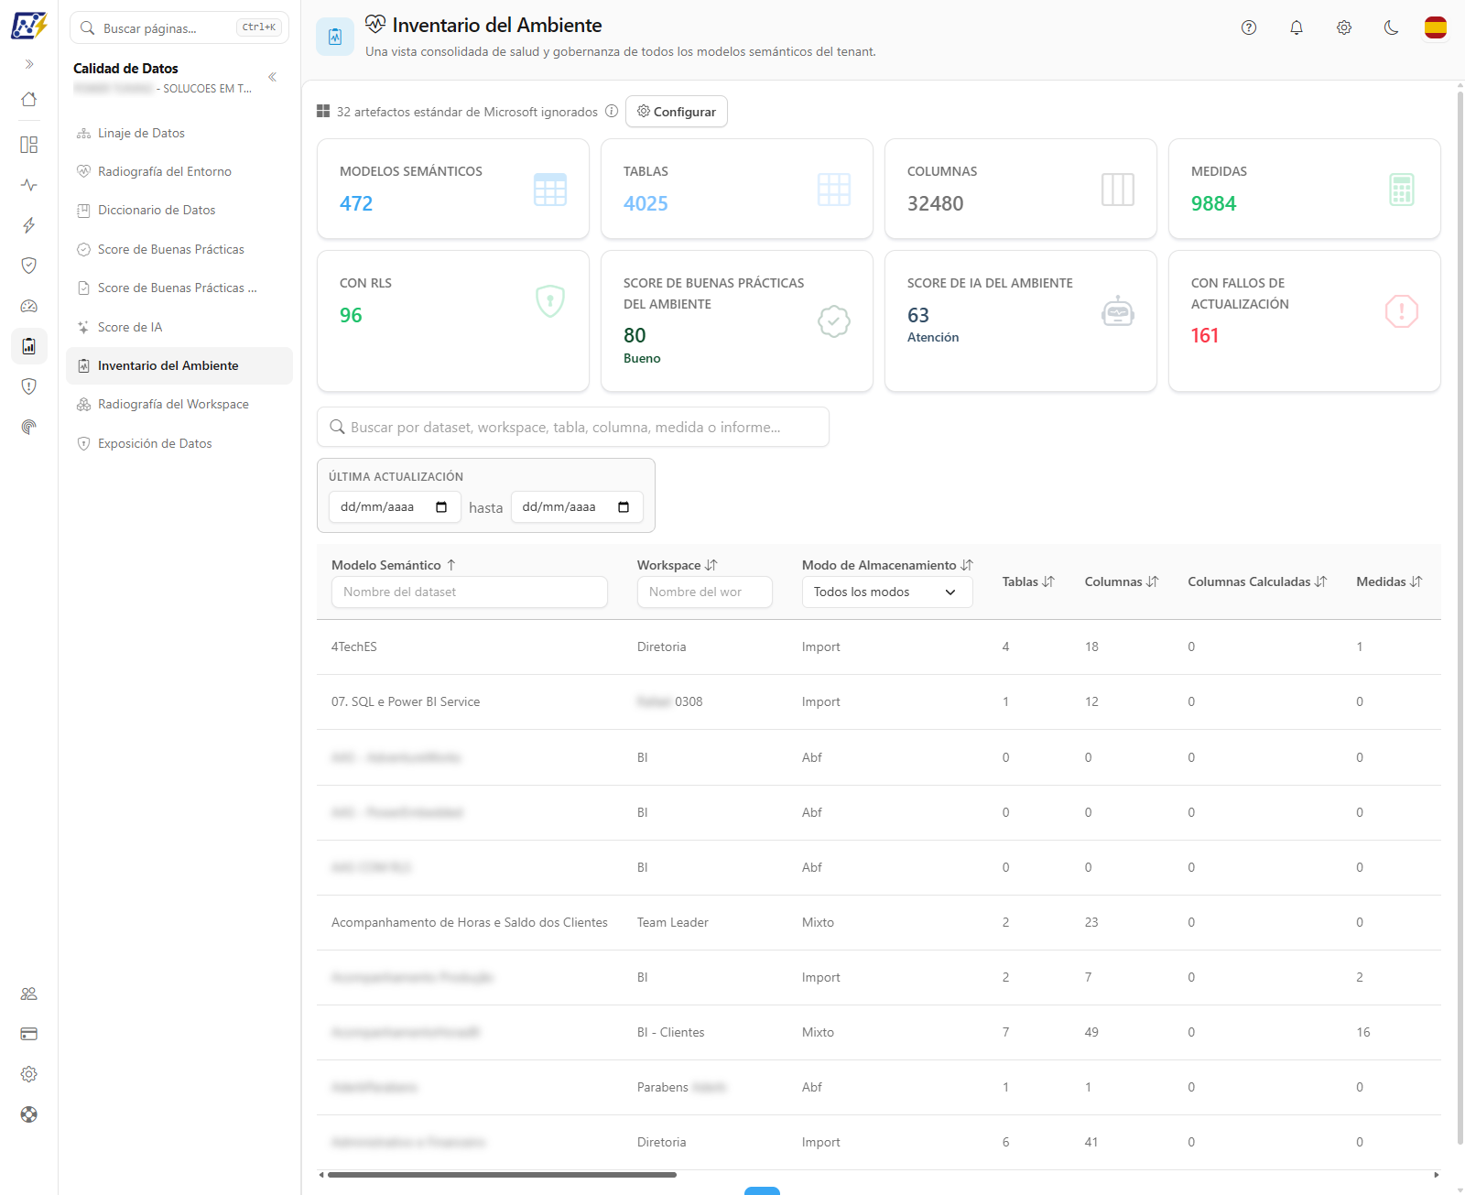Image resolution: width=1465 pixels, height=1195 pixels.
Task: Open Radiografía del Workspace page
Action: click(179, 404)
